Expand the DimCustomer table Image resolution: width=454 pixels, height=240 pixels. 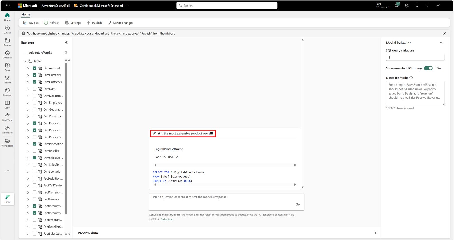(x=27, y=82)
